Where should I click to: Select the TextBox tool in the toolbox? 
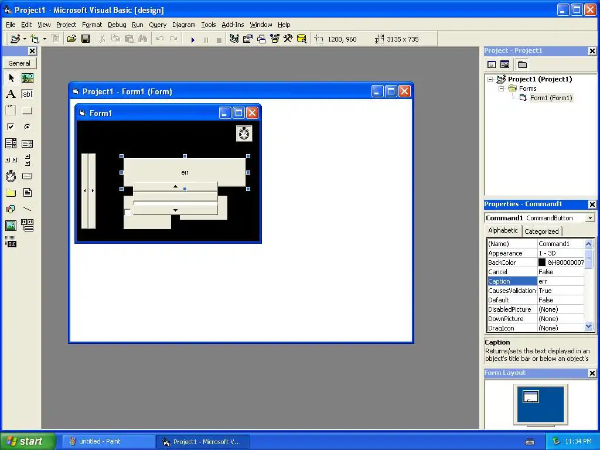pos(27,94)
